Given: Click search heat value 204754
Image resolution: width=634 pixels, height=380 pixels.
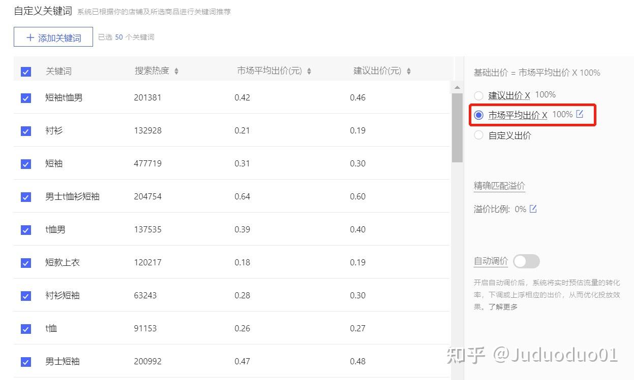Looking at the screenshot, I should [147, 196].
